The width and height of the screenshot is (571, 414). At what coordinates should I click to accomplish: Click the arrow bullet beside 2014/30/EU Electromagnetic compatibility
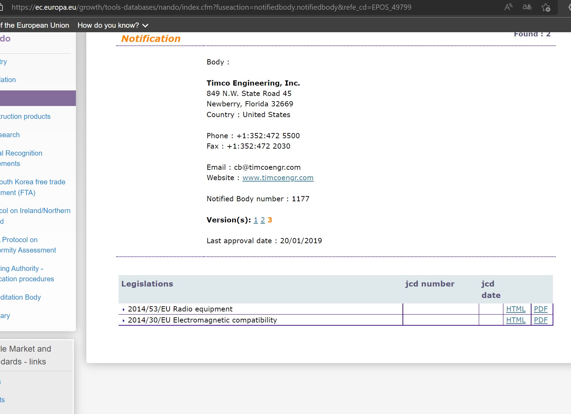point(123,320)
